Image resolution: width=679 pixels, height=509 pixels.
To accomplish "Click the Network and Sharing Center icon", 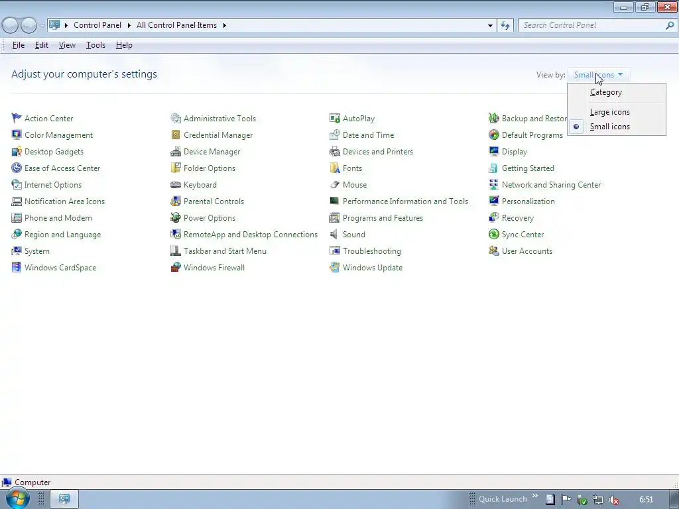I will point(493,184).
